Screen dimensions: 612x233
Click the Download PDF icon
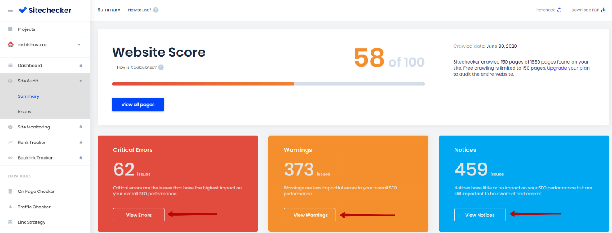604,10
